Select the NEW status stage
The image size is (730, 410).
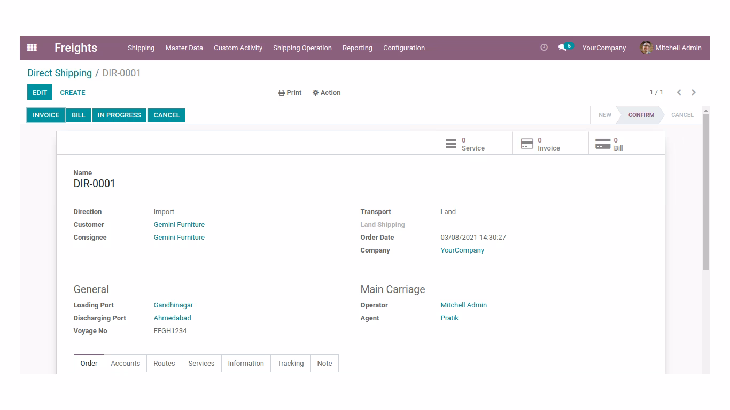[604, 115]
